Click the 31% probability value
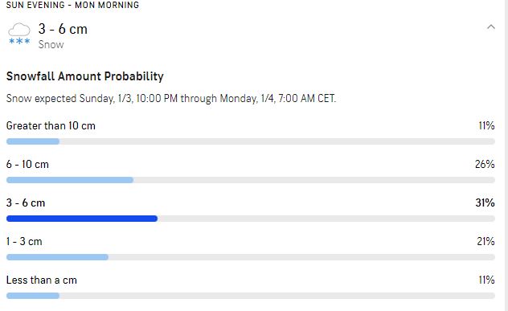 [x=485, y=203]
